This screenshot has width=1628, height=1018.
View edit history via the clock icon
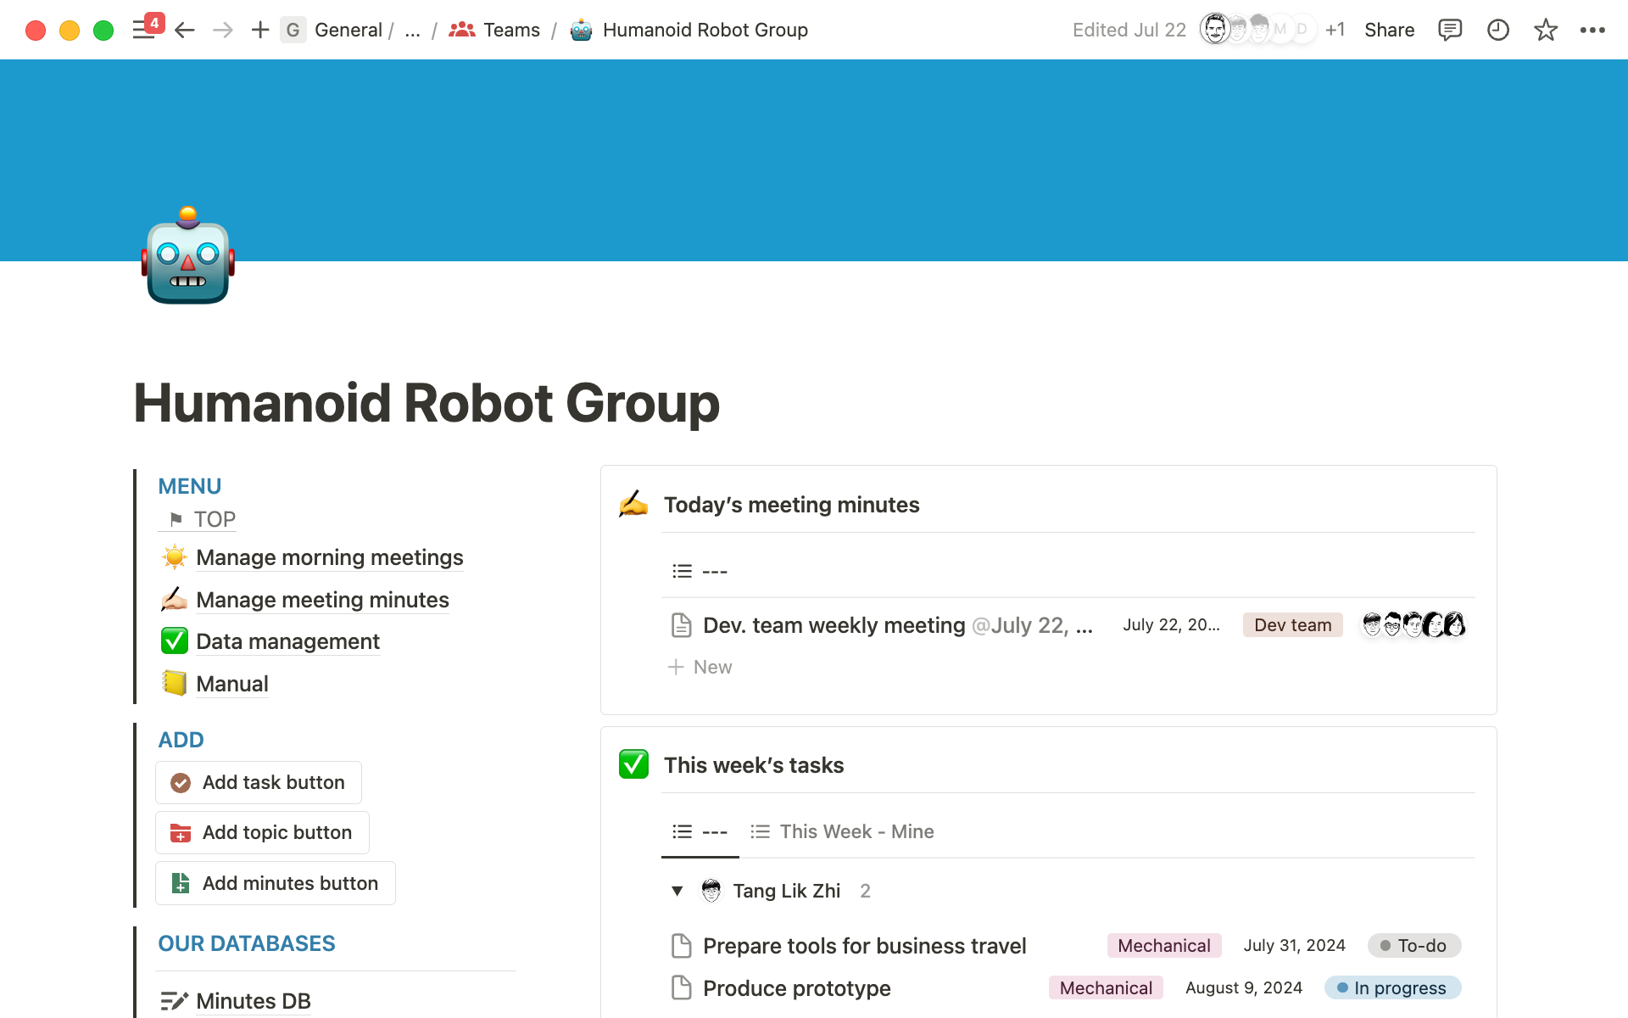click(x=1498, y=30)
